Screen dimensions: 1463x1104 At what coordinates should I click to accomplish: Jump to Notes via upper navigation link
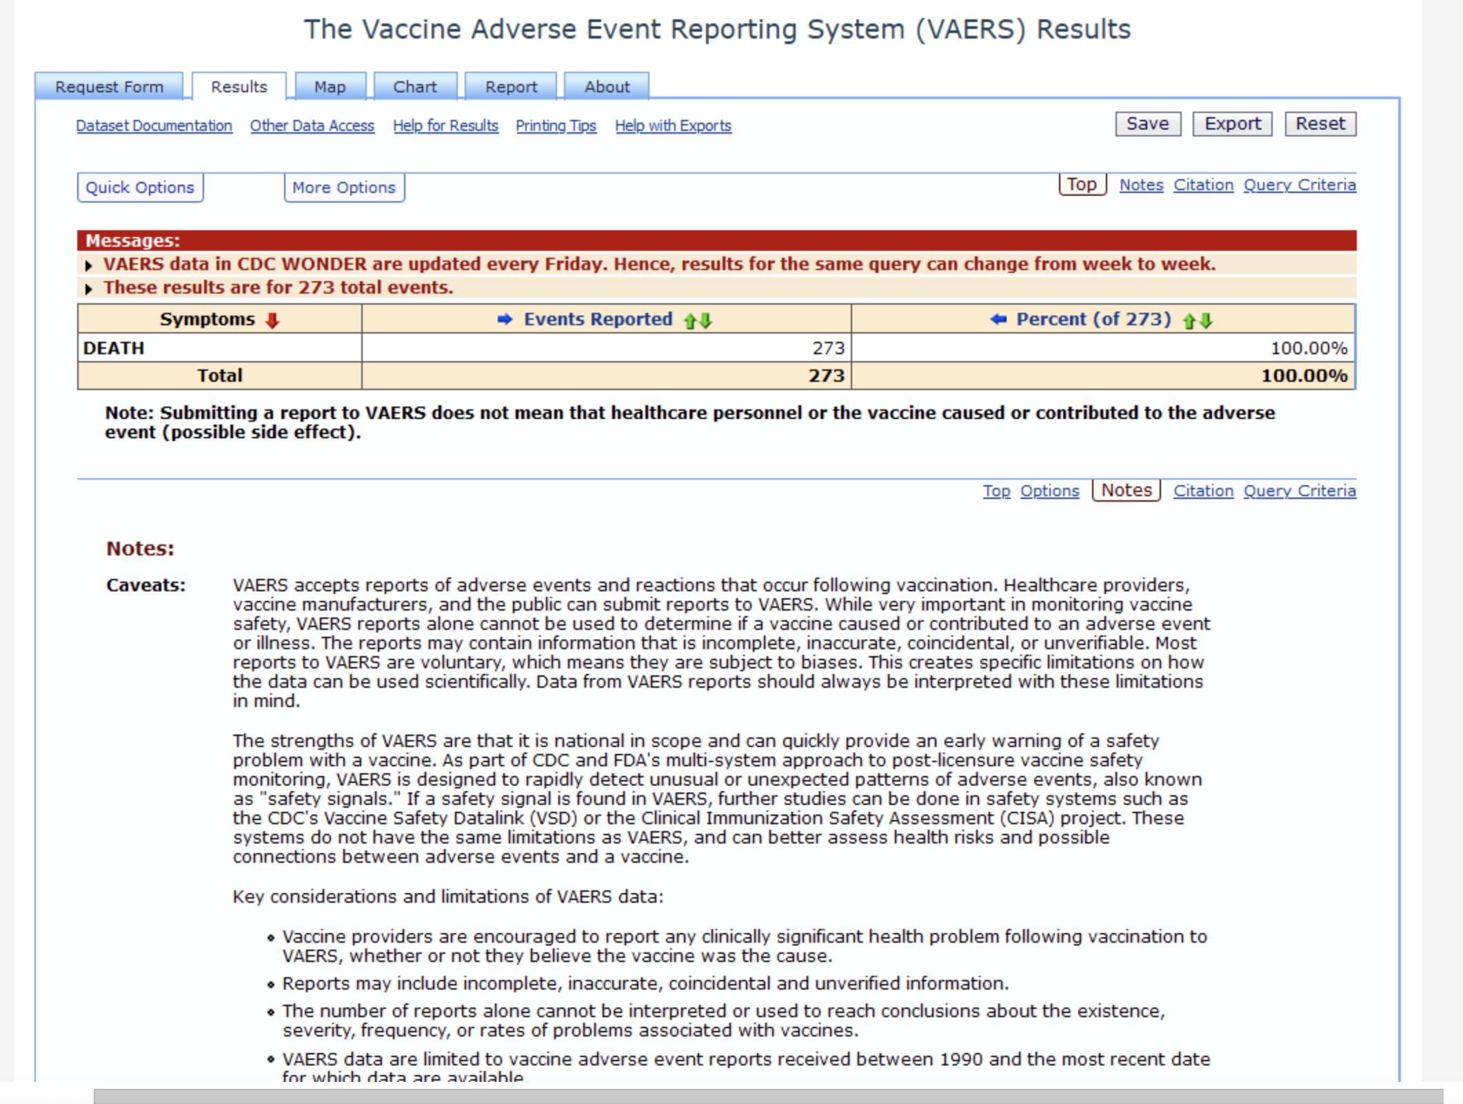coord(1141,185)
